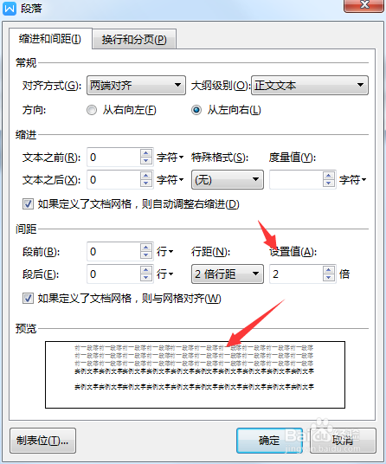This screenshot has height=464, width=386.
Task: Decrease the 设置值 with down arrow
Action: tap(329, 278)
